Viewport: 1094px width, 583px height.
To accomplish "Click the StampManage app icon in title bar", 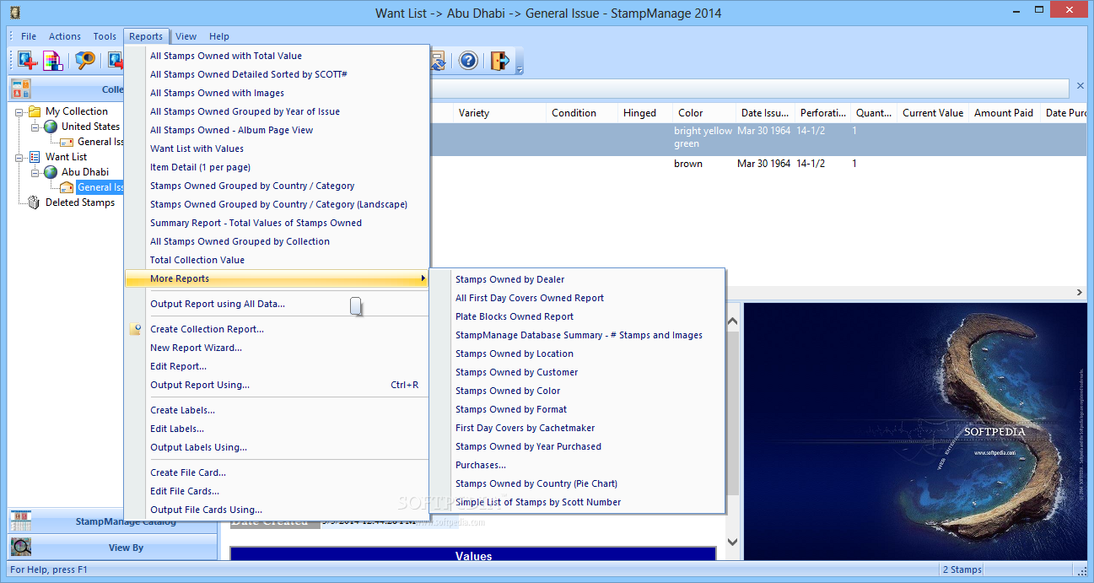I will 13,13.
